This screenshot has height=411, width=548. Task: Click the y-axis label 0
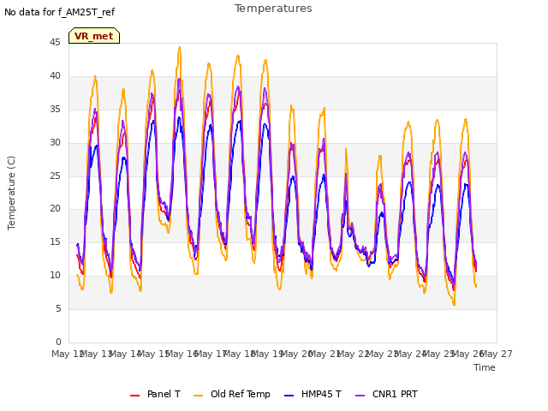(58, 342)
